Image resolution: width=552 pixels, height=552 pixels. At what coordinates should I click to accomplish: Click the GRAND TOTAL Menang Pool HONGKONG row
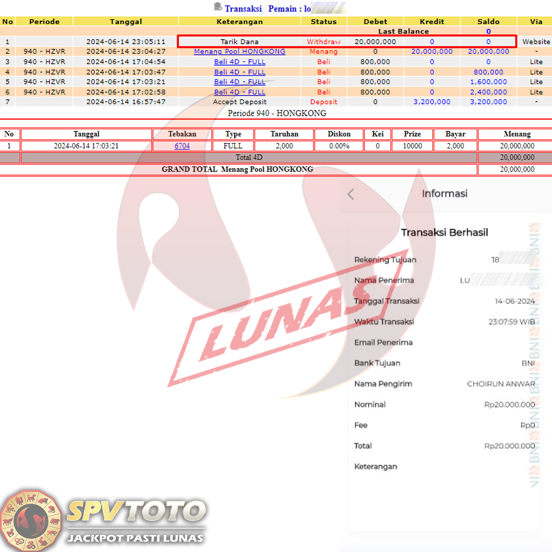(237, 169)
